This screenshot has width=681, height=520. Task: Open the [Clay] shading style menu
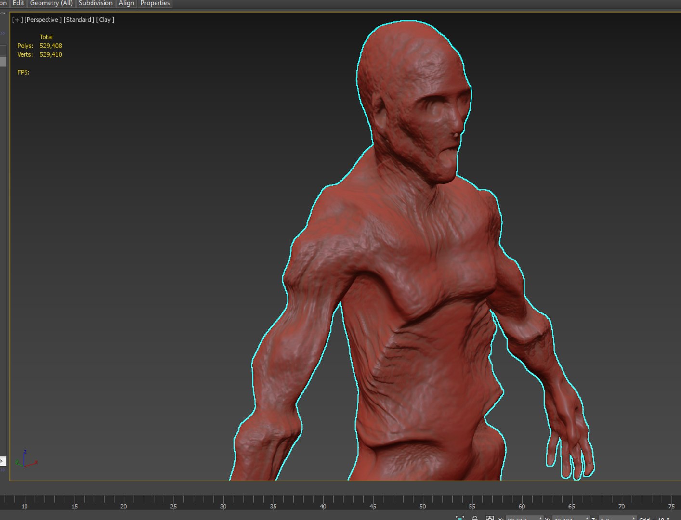click(x=105, y=20)
